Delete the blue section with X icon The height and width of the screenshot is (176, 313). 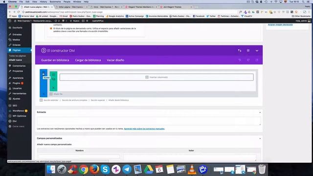tap(44, 94)
